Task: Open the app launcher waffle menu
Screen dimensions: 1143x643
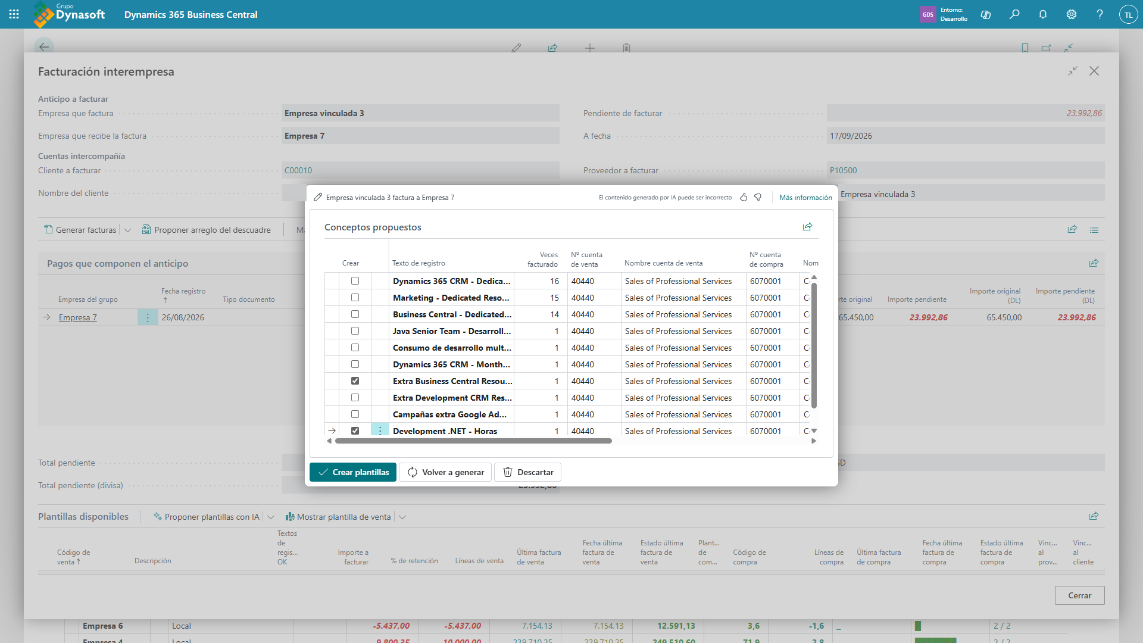Action: [14, 14]
